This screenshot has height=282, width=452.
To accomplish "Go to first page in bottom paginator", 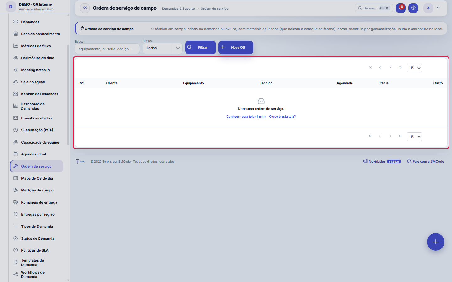I will coord(370,136).
